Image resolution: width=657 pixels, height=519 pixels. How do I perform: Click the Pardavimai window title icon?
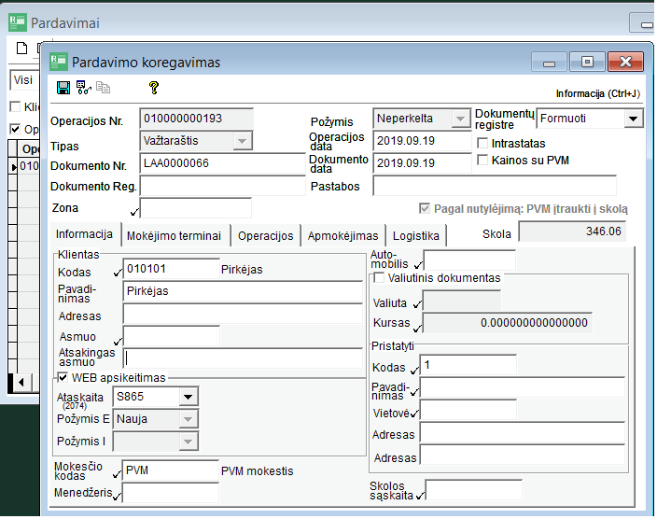18,22
